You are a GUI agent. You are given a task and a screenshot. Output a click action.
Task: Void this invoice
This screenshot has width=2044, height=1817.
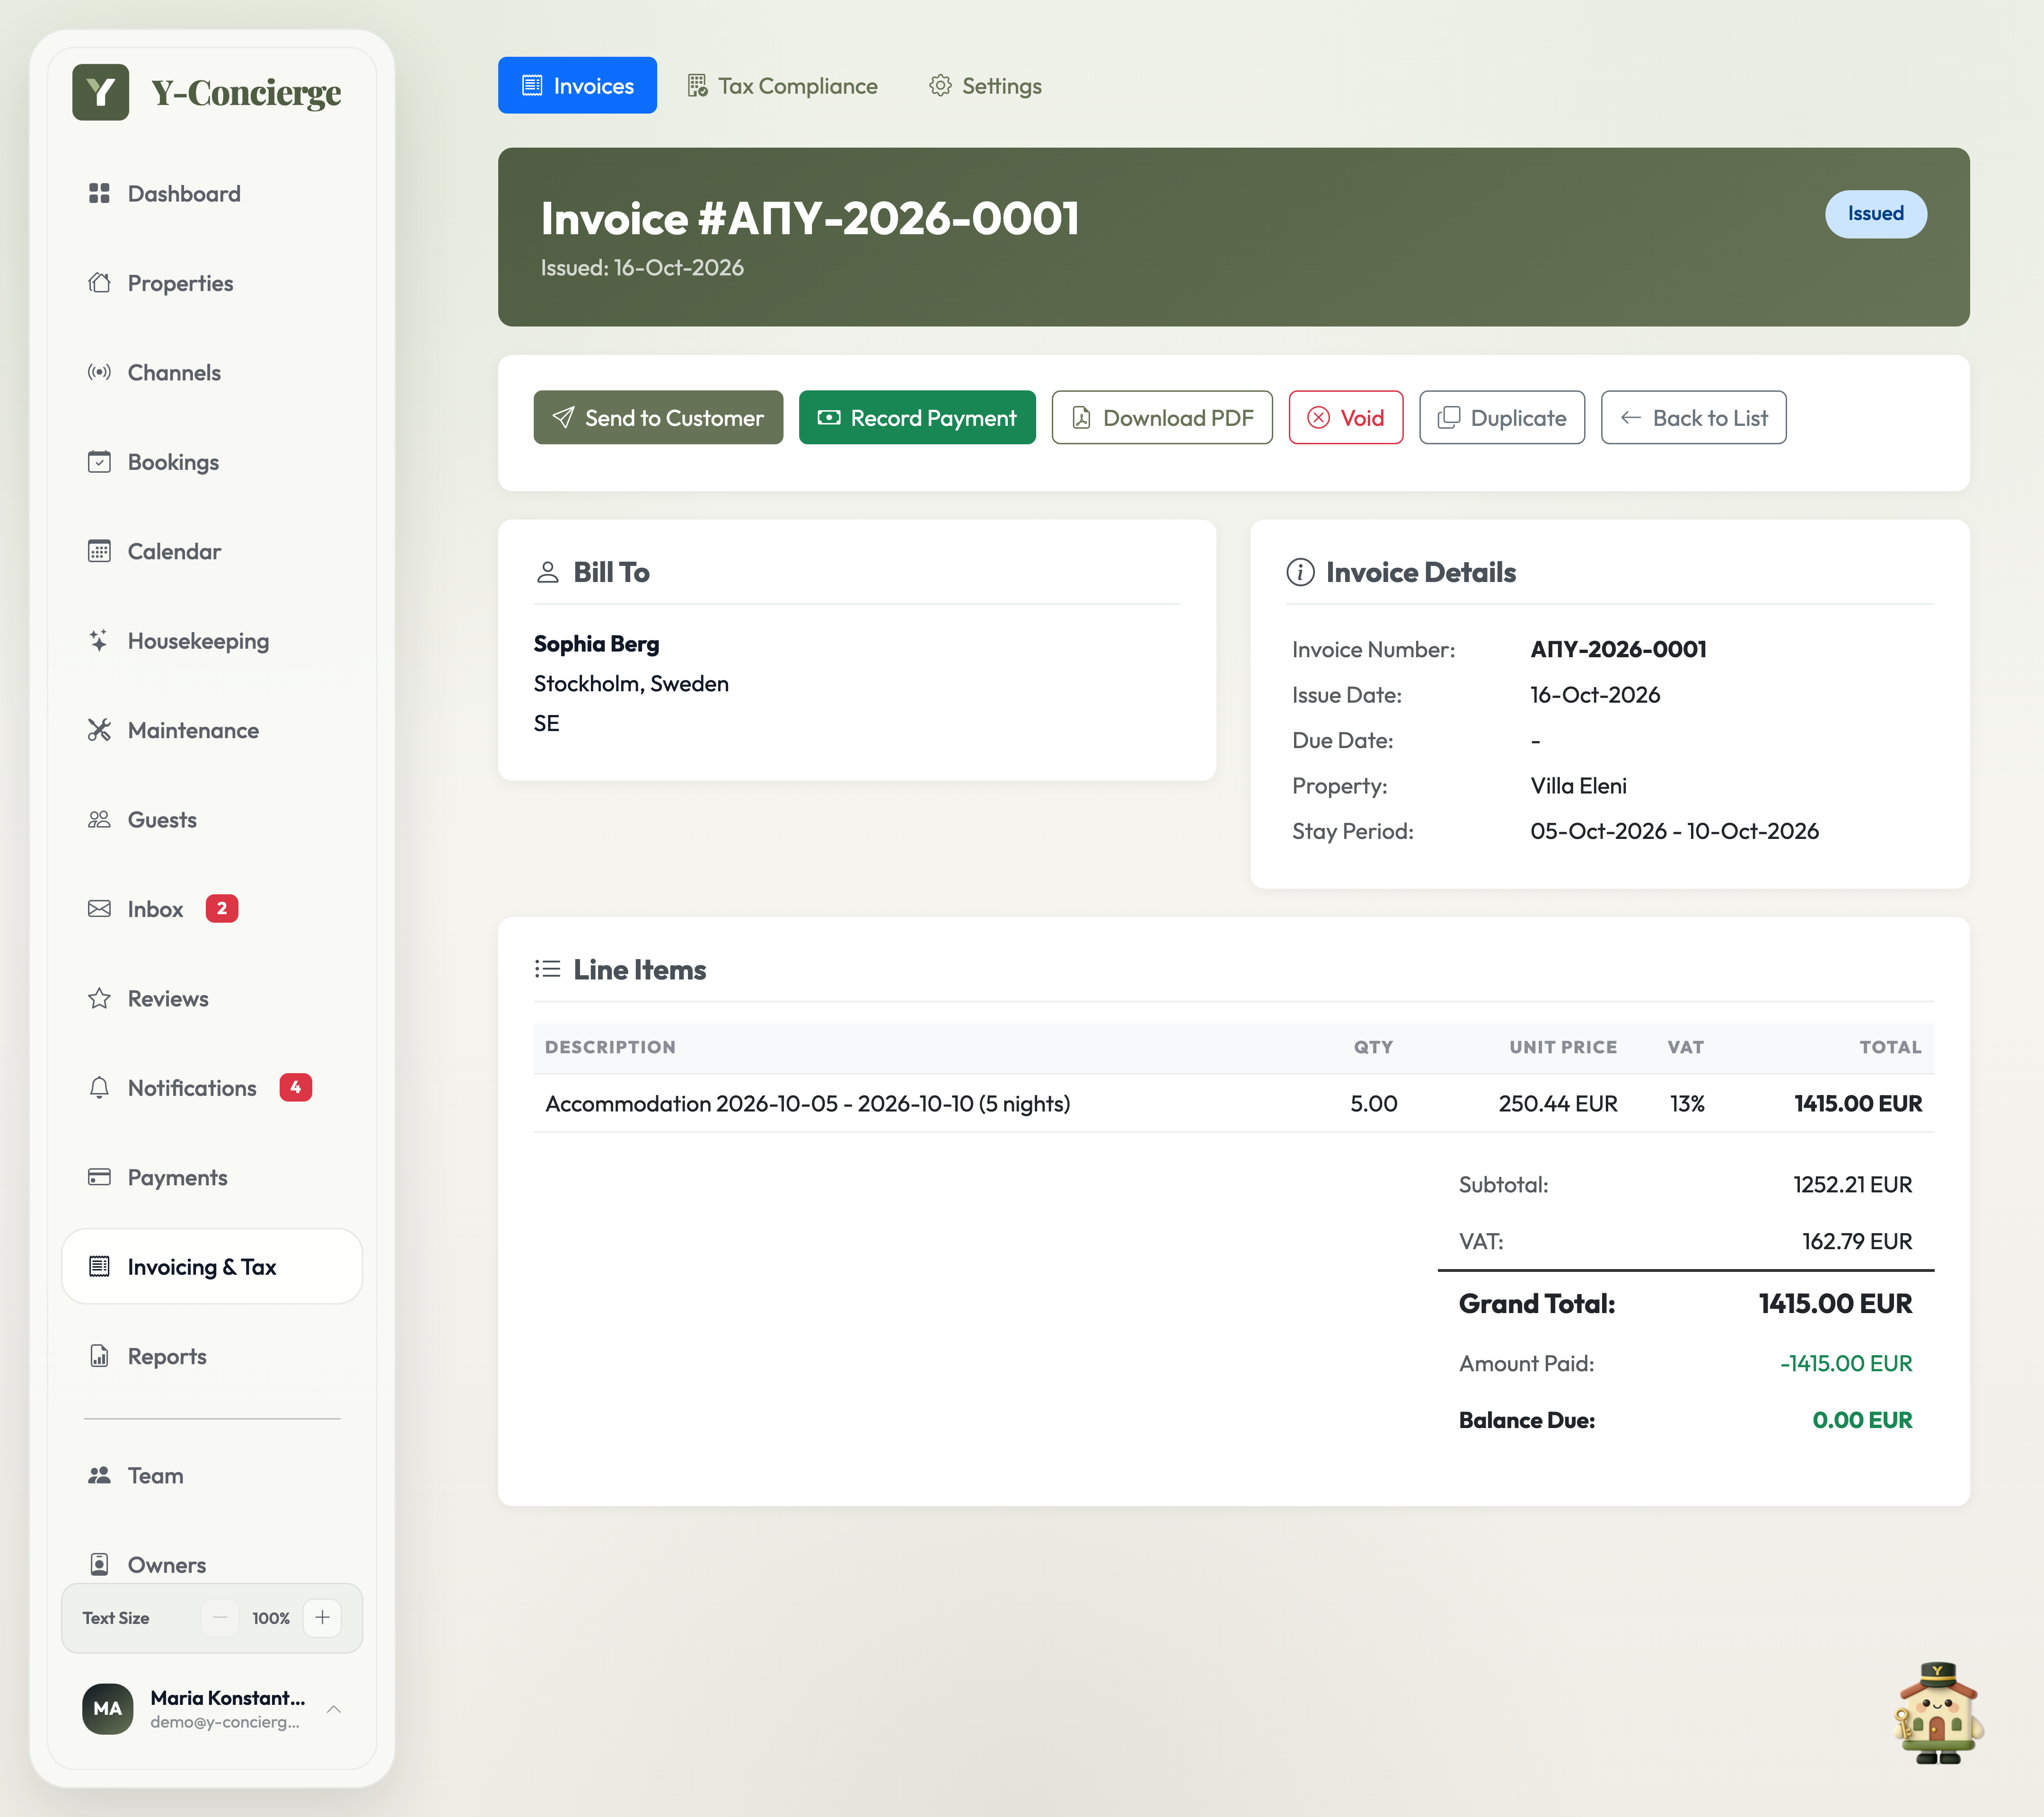(1346, 418)
